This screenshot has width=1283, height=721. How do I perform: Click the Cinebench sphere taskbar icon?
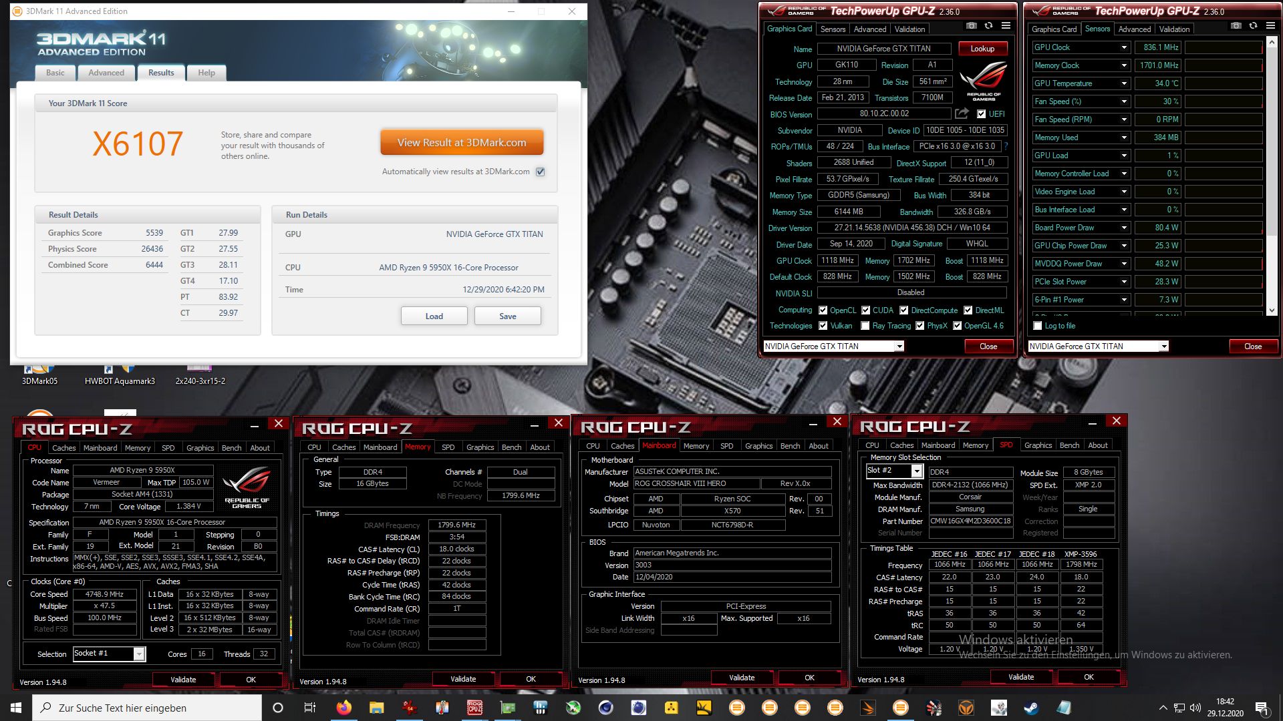pyautogui.click(x=605, y=708)
